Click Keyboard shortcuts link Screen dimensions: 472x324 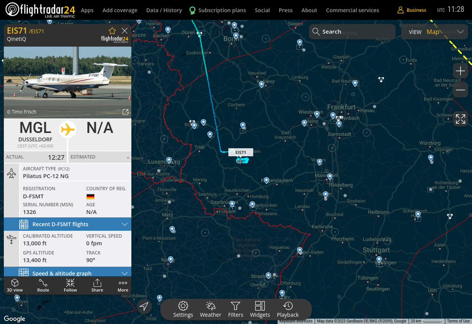click(x=296, y=321)
